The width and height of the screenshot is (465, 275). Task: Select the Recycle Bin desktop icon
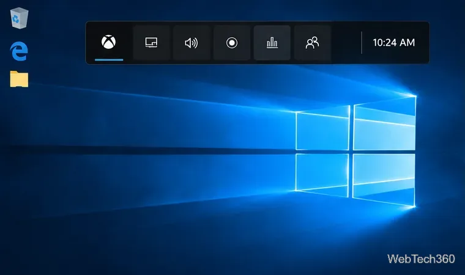click(20, 18)
